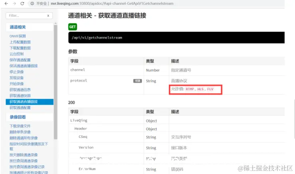Go to the 云台控制 API entry

pyautogui.click(x=16, y=54)
